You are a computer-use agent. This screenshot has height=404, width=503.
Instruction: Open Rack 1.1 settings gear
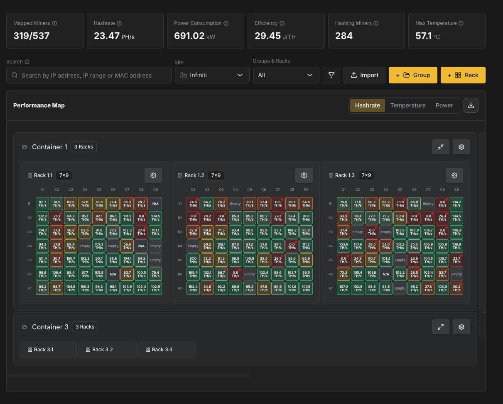point(153,175)
